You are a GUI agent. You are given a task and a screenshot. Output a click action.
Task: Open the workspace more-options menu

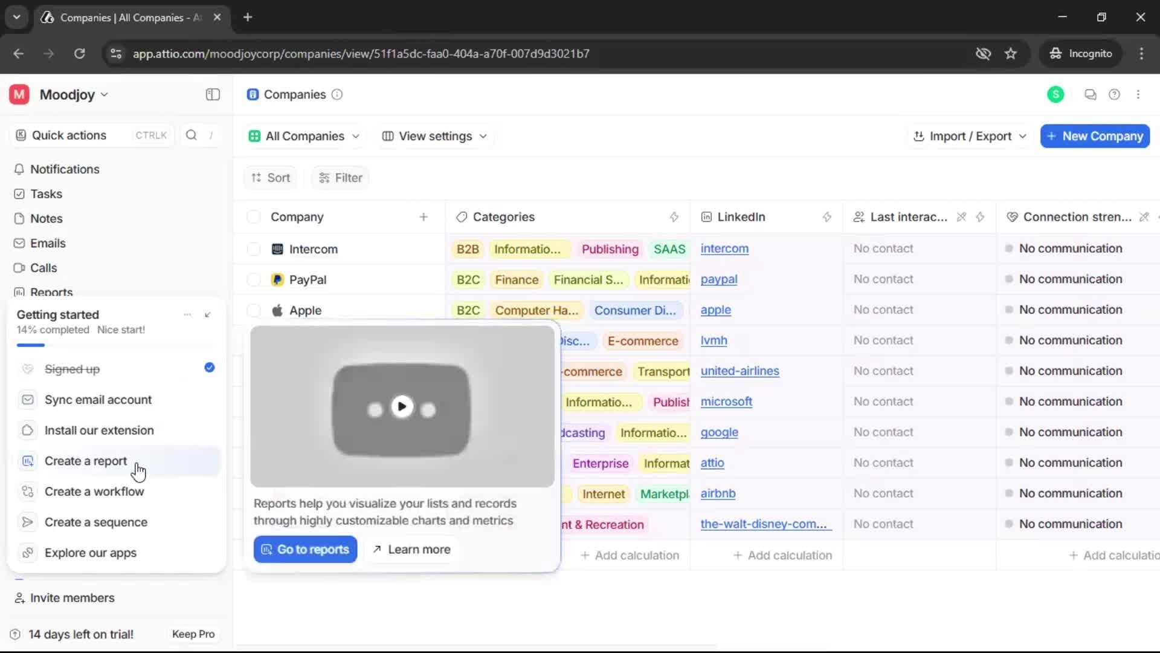point(1139,94)
